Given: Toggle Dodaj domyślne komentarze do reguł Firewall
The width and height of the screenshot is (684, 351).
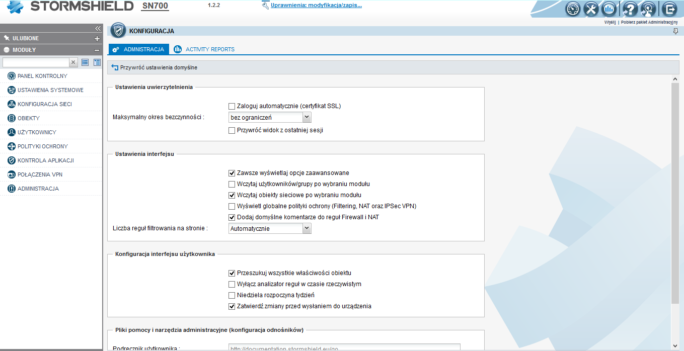Looking at the screenshot, I should click(x=232, y=217).
